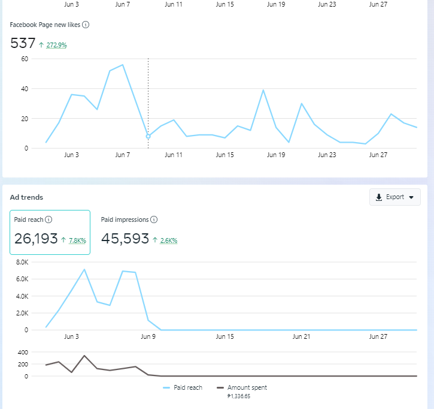Click green up arrow beside 272.9%

point(41,45)
